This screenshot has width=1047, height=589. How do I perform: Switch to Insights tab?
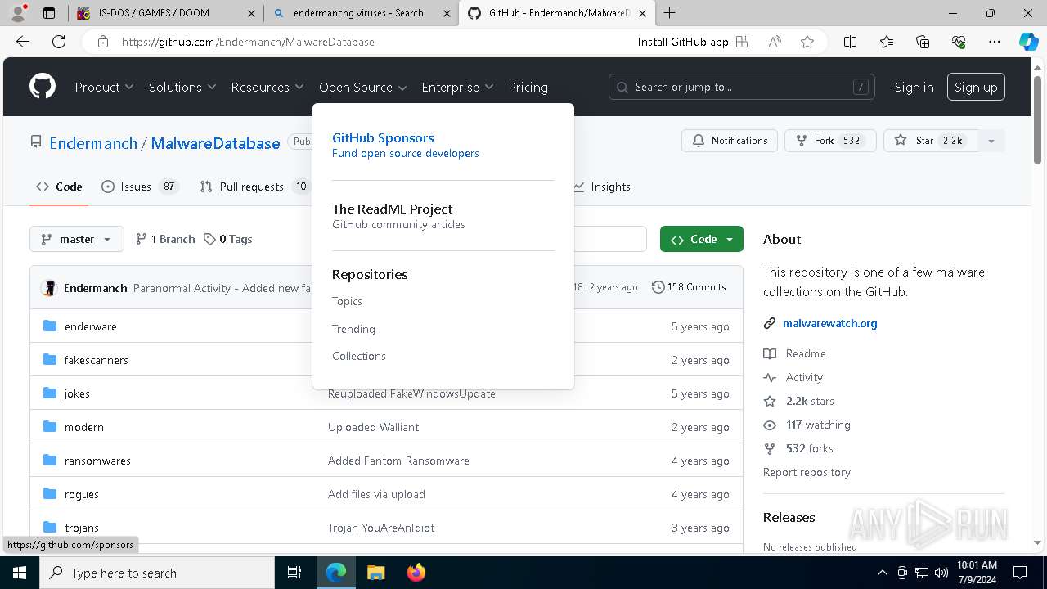[x=602, y=187]
